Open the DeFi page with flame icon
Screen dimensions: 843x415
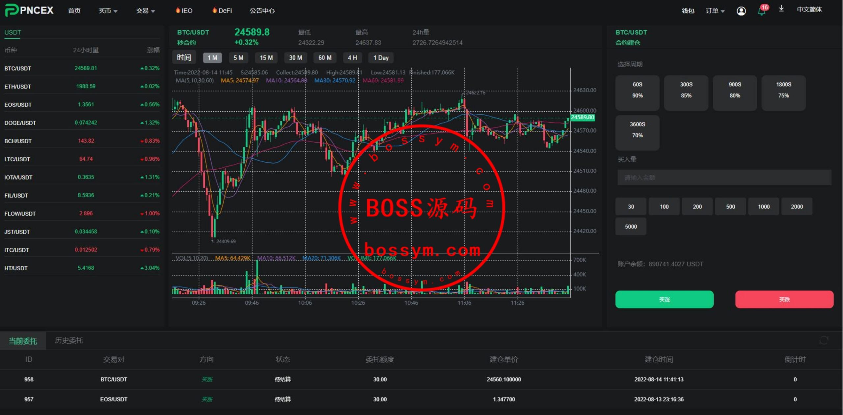[222, 11]
